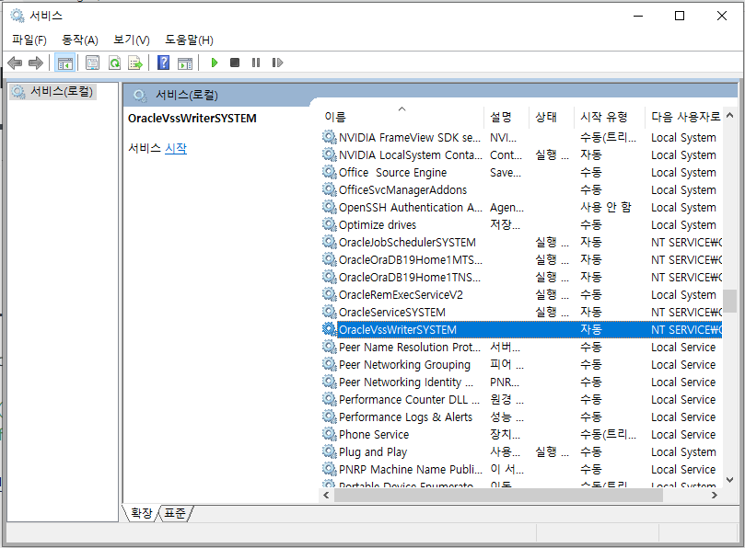
Task: Refresh the services list
Action: [x=116, y=62]
